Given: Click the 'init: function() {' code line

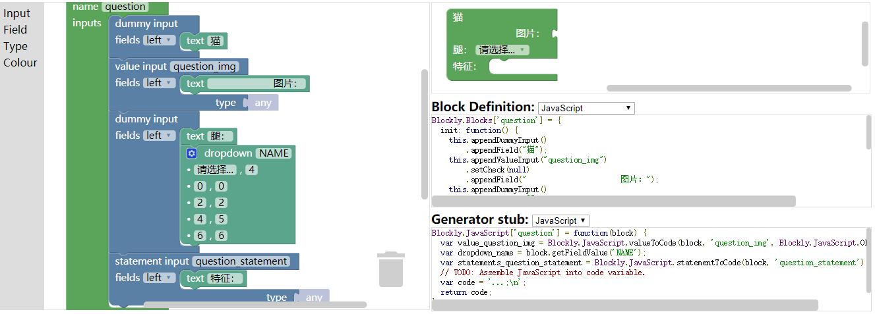Looking at the screenshot, I should coord(481,130).
